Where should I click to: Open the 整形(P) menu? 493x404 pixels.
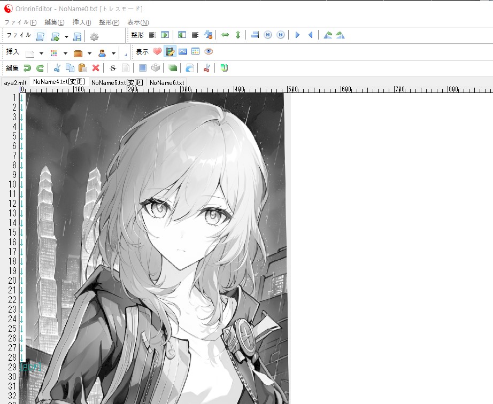pyautogui.click(x=109, y=22)
